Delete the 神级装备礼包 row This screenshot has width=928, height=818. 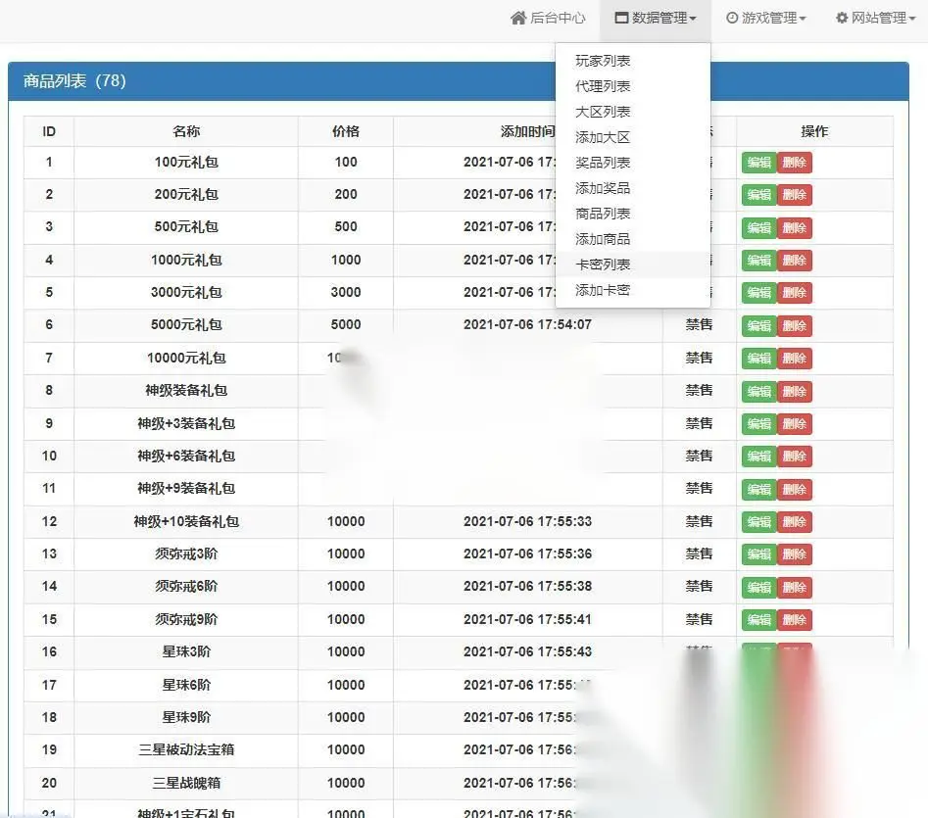coord(795,391)
